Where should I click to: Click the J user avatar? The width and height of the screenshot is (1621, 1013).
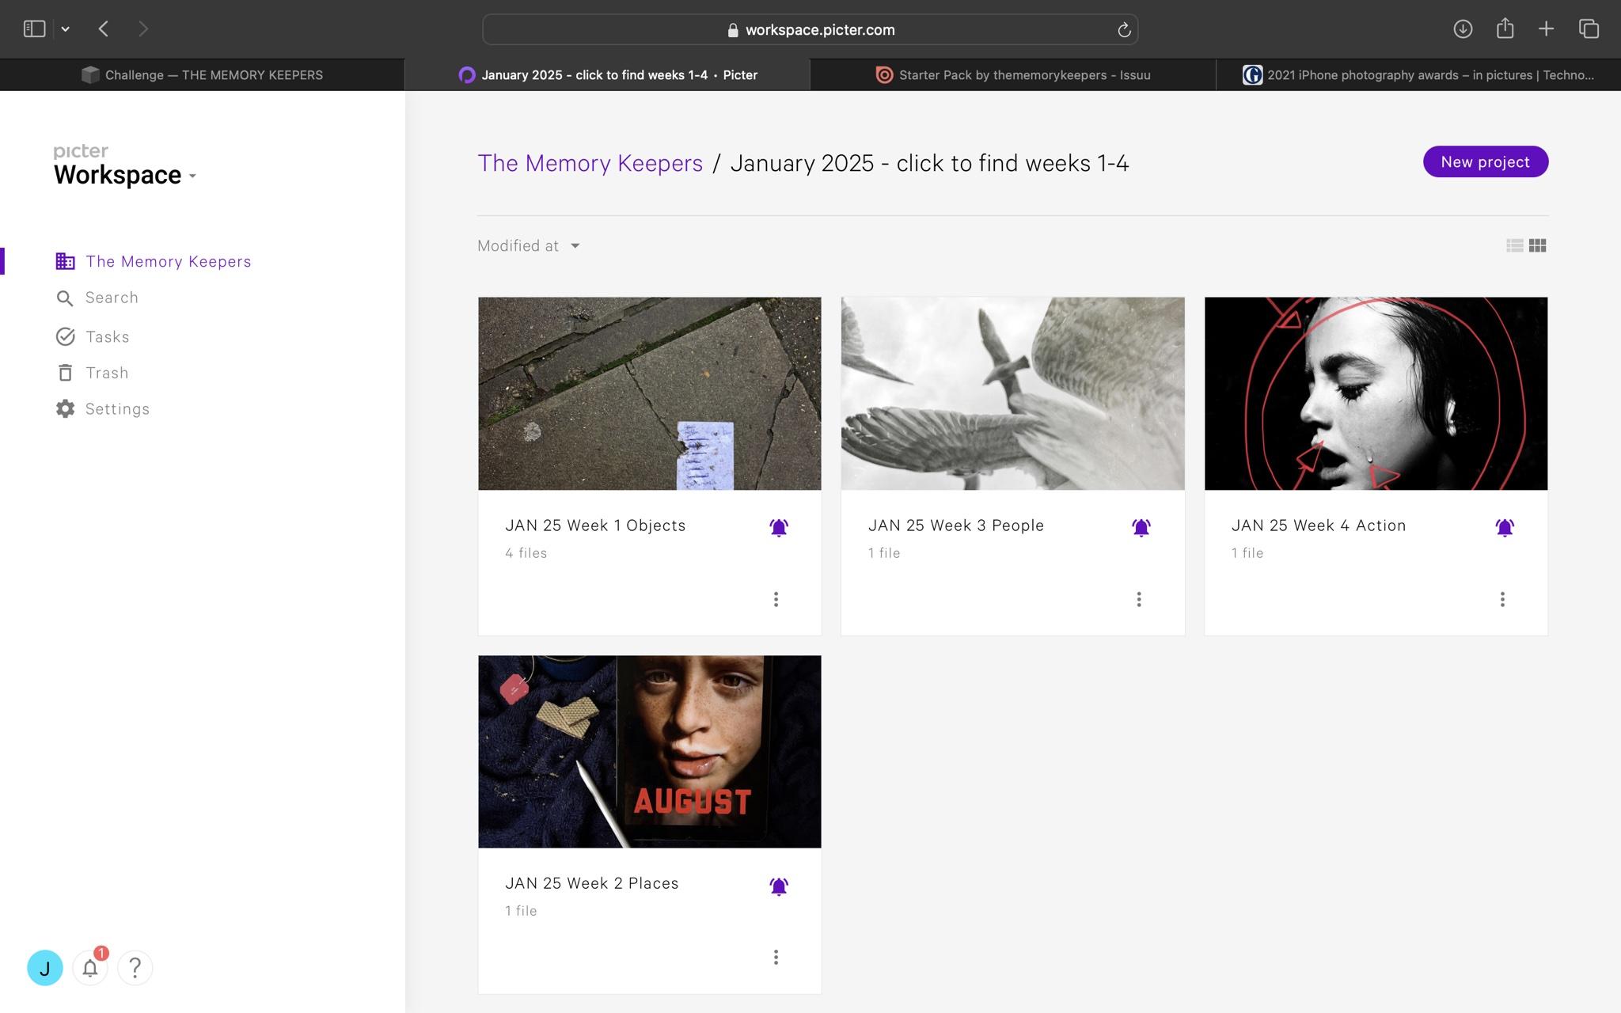click(45, 967)
